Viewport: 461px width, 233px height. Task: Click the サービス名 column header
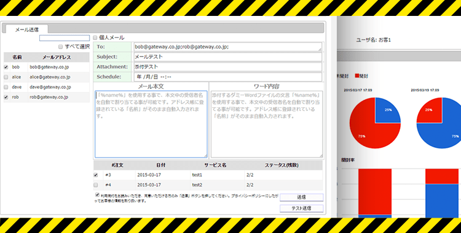click(x=216, y=165)
